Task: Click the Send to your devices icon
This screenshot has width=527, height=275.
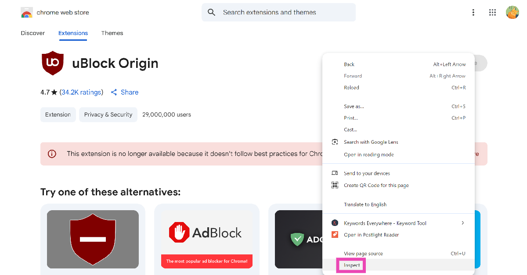Action: pos(335,173)
